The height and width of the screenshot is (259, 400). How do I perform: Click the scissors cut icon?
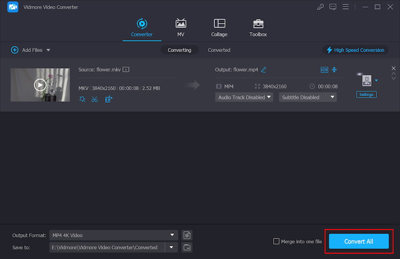(x=94, y=99)
